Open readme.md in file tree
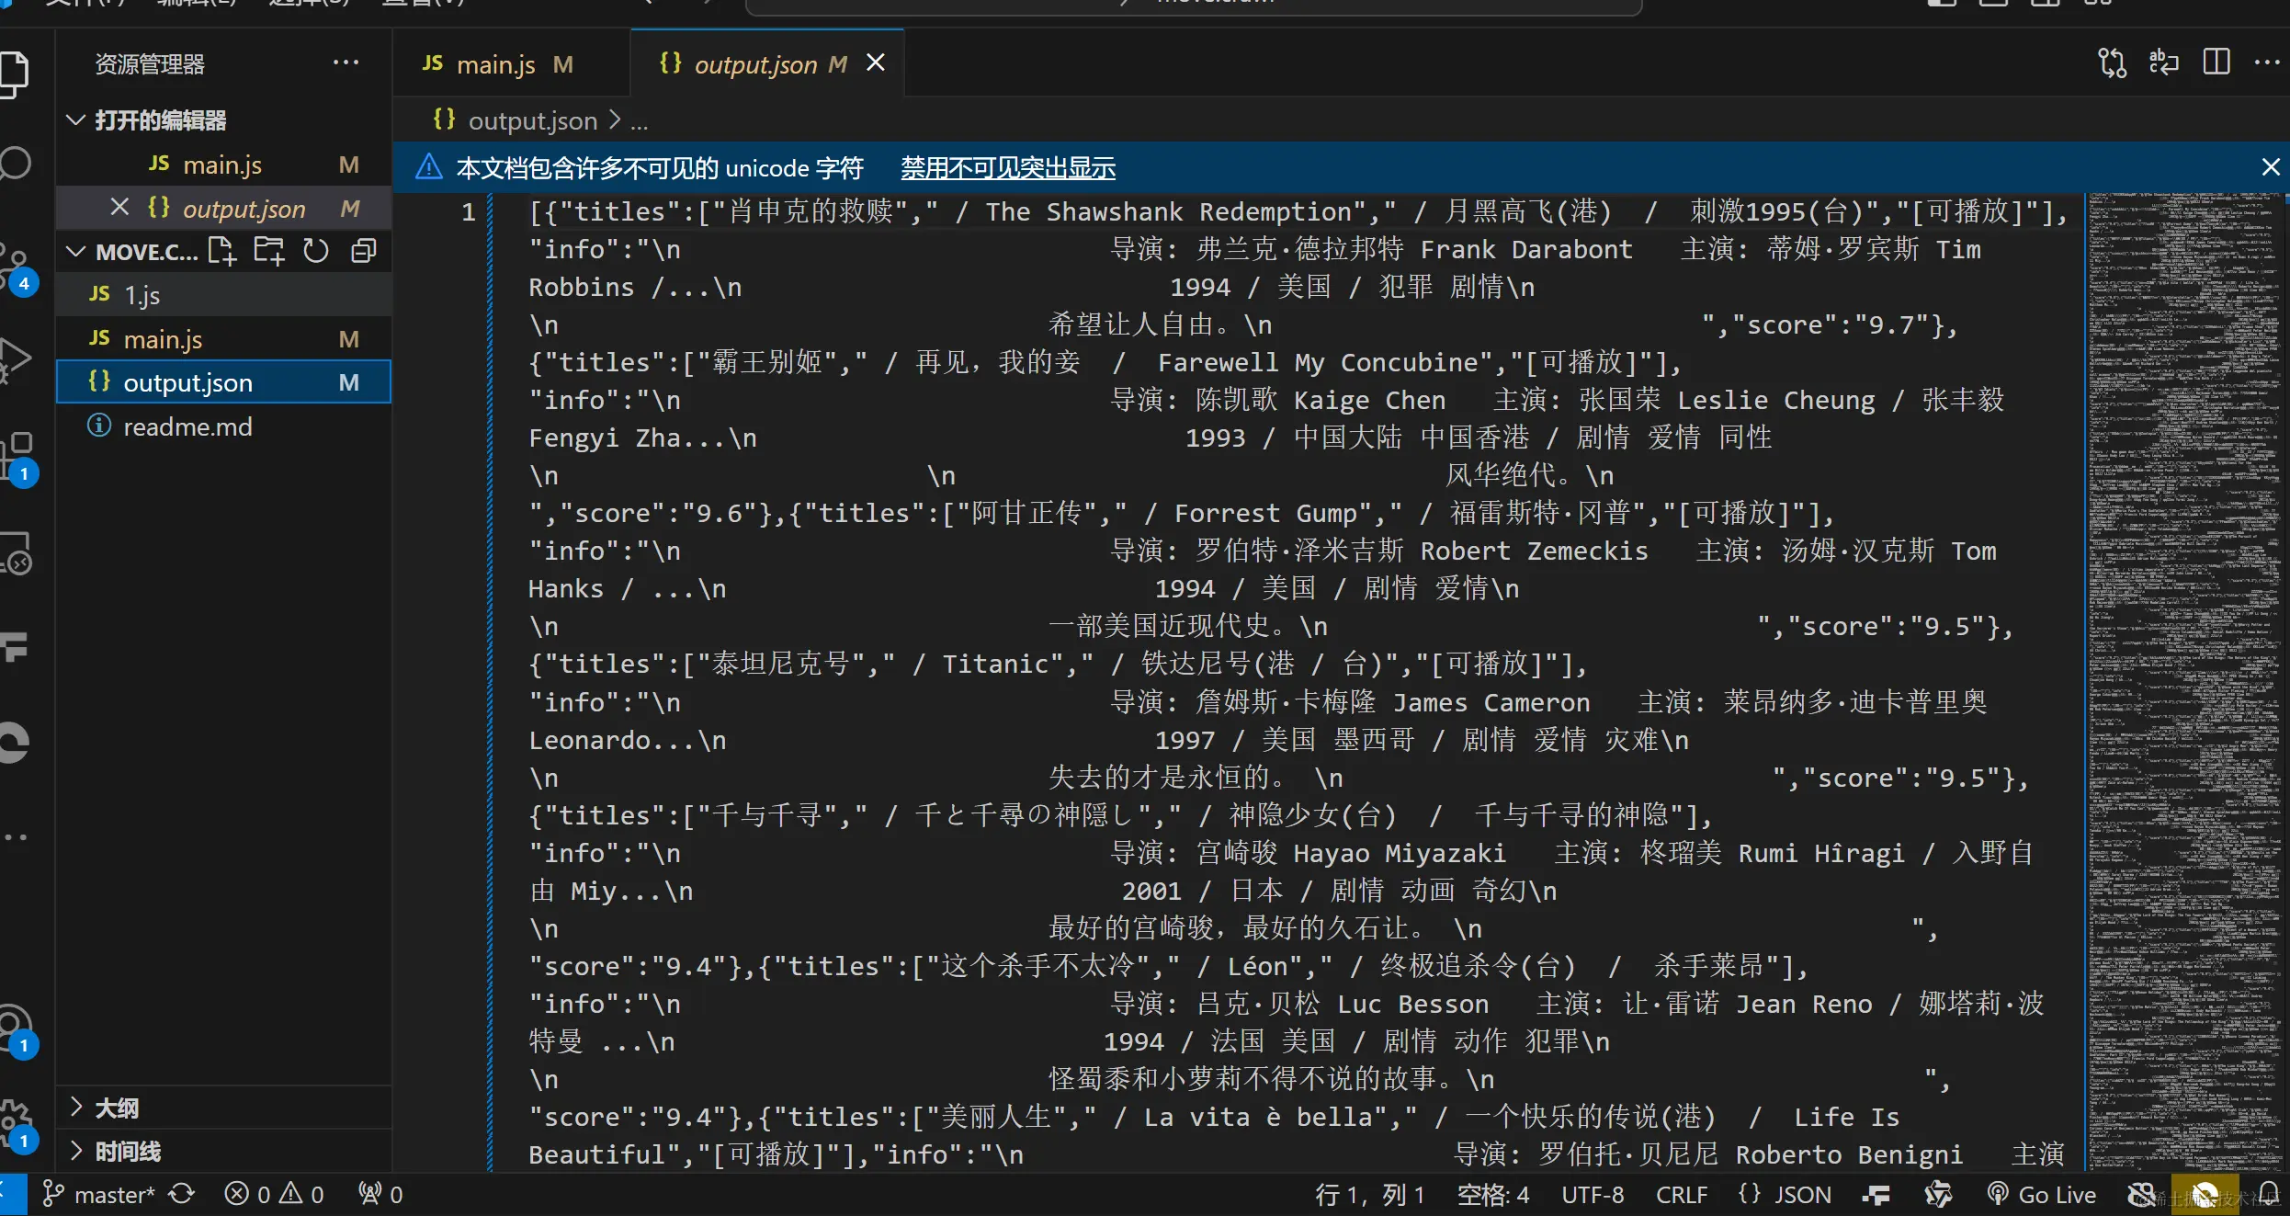This screenshot has height=1216, width=2290. click(x=187, y=426)
